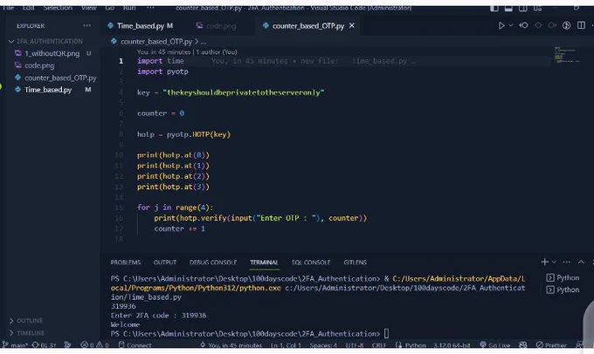Change encoding via UTF-8 status item
Viewport: 594px width, 354px height.
[354, 345]
